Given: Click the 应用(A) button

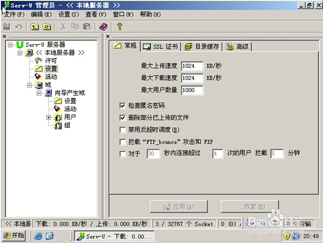Looking at the screenshot, I should coord(178,206).
